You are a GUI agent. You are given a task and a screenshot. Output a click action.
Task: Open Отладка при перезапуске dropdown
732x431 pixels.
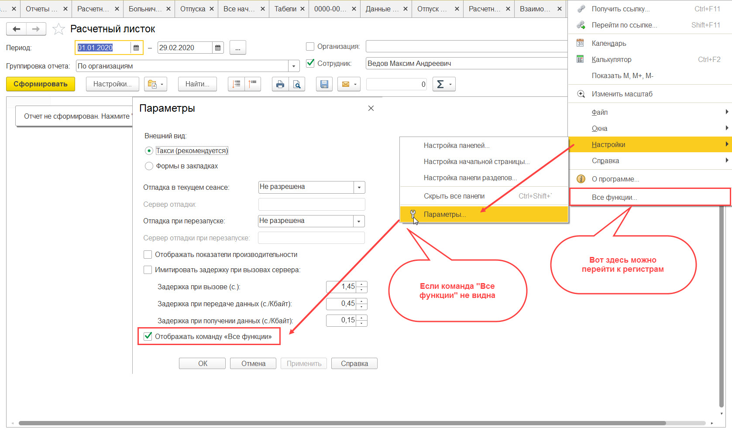click(359, 221)
